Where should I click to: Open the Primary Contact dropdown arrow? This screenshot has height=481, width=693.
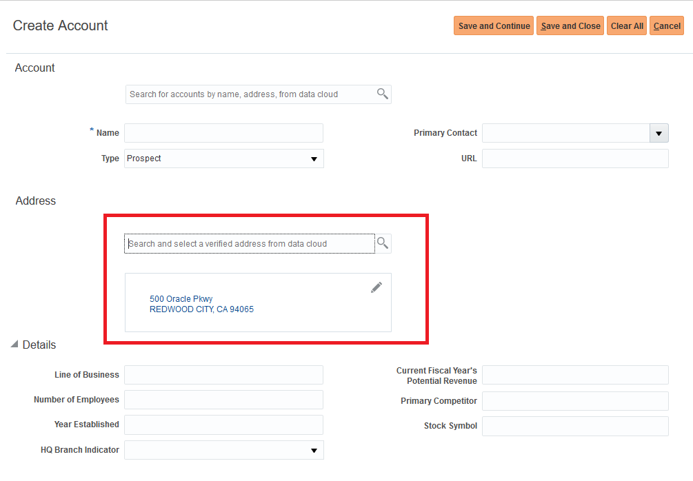point(659,133)
